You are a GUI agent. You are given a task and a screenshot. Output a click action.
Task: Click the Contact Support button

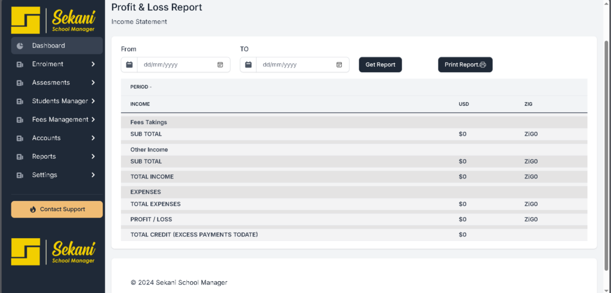coord(57,209)
